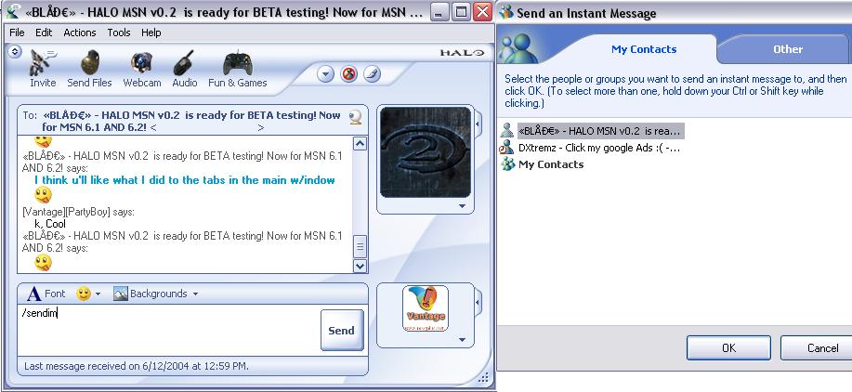Click the webcam icon beside To field
852x392 pixels.
[356, 117]
